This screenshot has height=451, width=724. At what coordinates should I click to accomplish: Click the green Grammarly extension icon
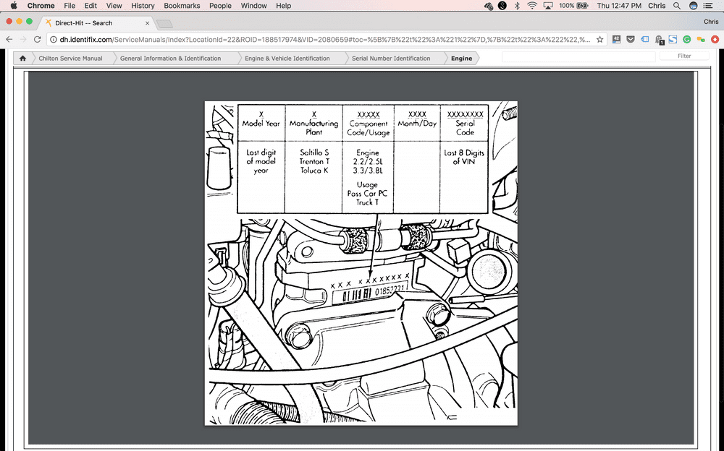[687, 39]
